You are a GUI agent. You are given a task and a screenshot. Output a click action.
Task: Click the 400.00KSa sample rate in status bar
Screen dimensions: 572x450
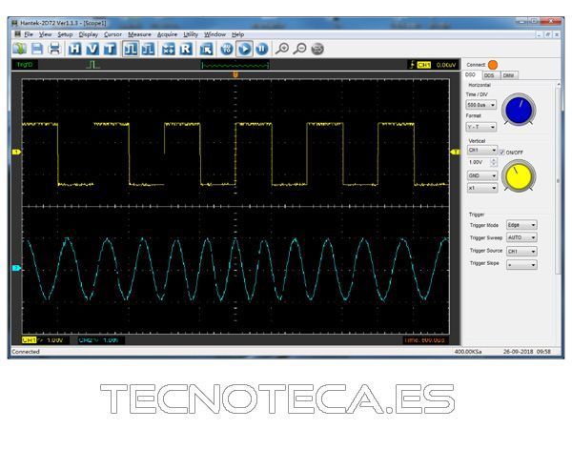[x=468, y=352]
